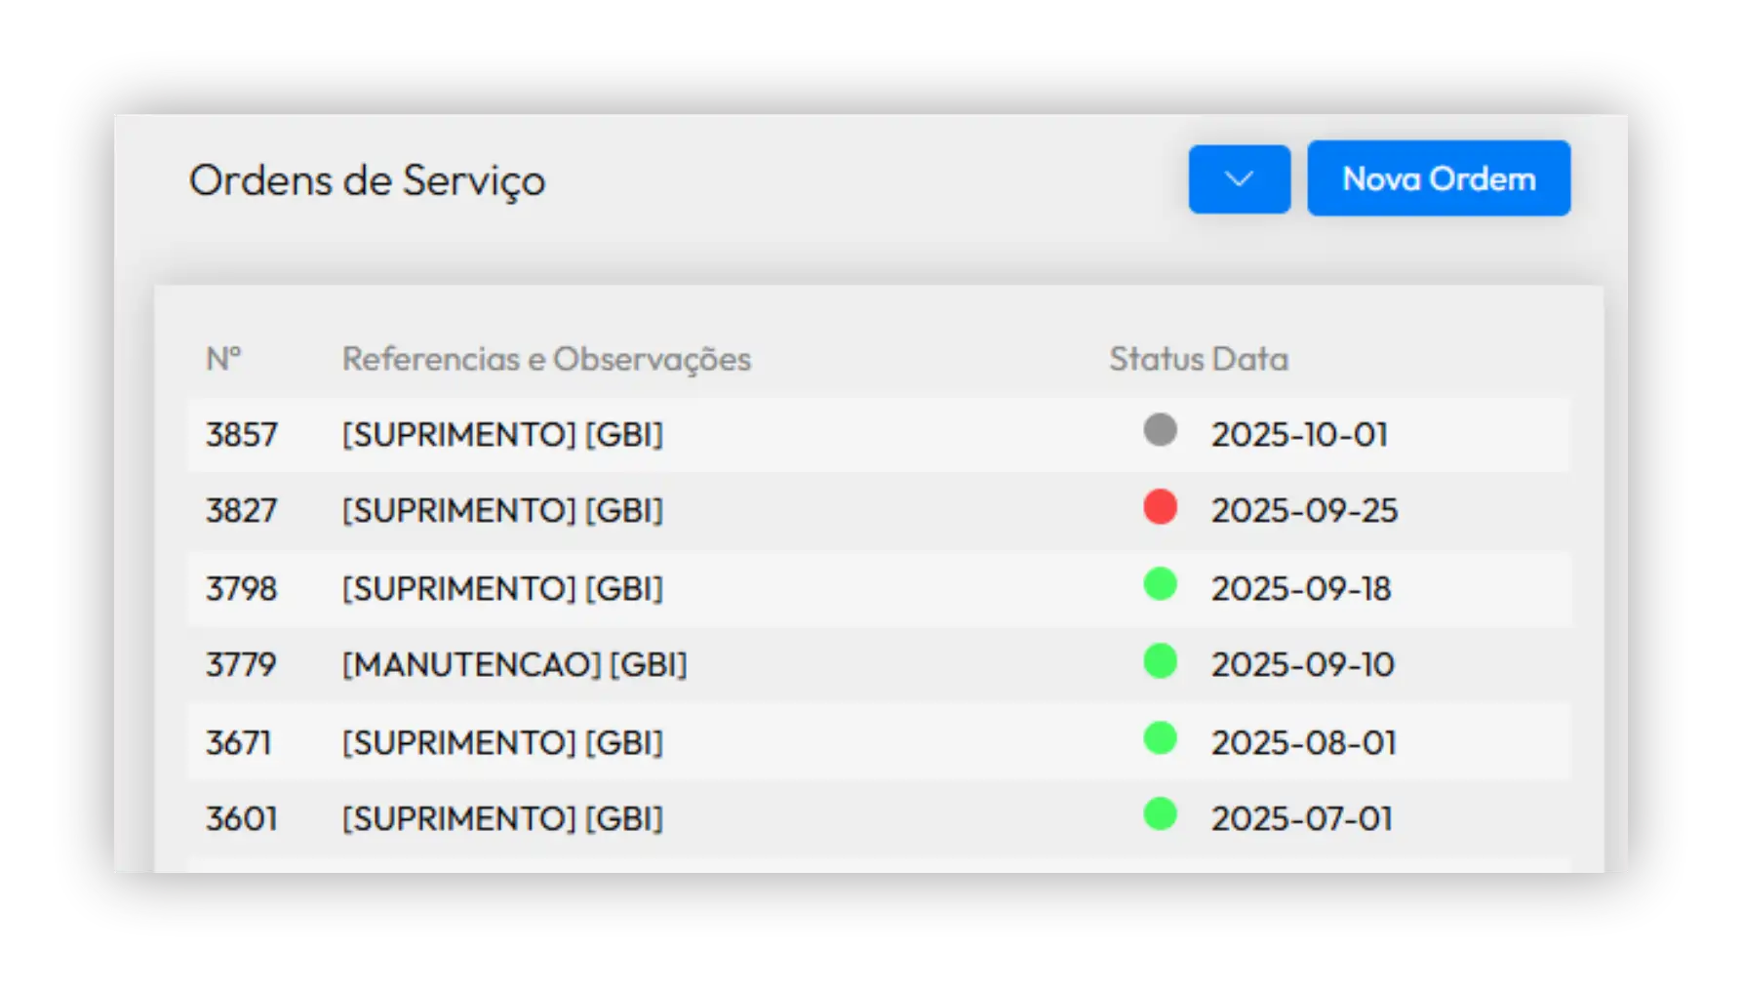The image size is (1742, 987).
Task: Select order number 3827
Action: point(241,511)
